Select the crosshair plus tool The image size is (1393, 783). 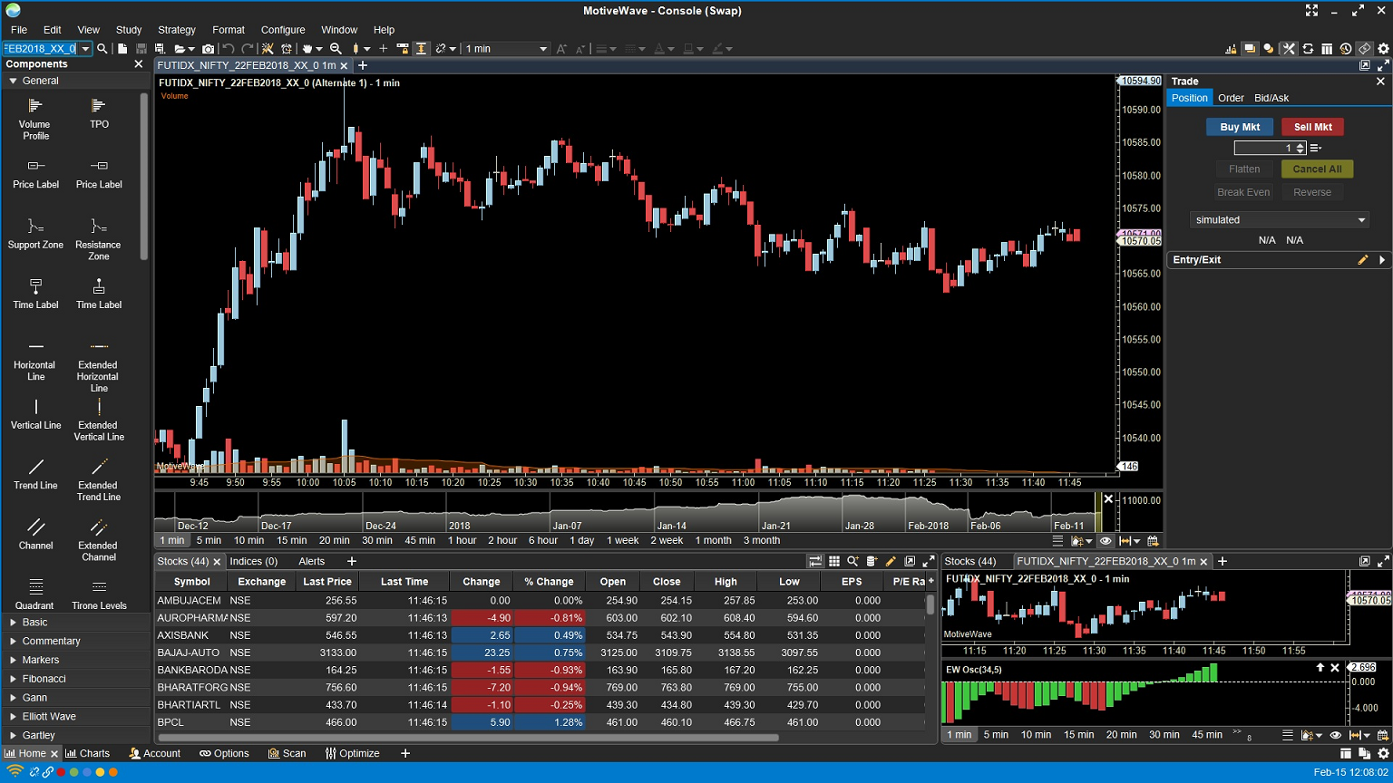click(x=383, y=49)
